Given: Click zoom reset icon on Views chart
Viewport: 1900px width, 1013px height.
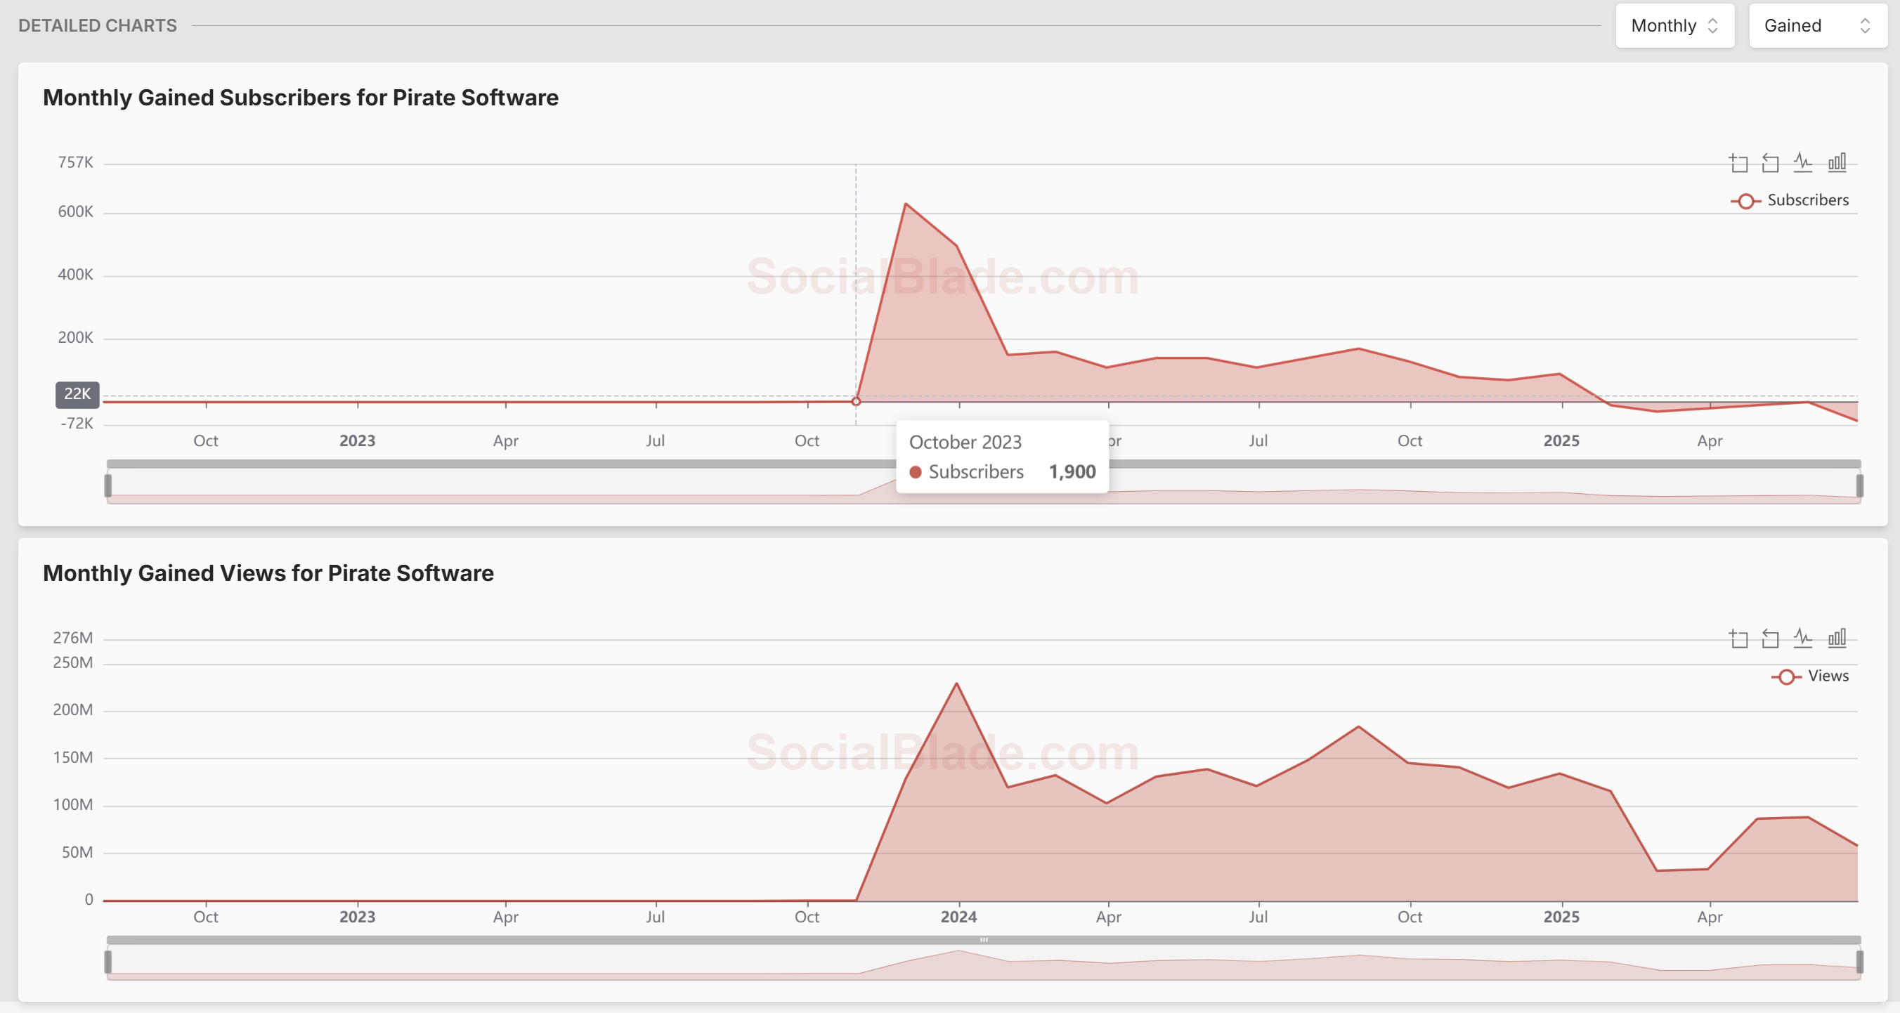Looking at the screenshot, I should pyautogui.click(x=1770, y=639).
